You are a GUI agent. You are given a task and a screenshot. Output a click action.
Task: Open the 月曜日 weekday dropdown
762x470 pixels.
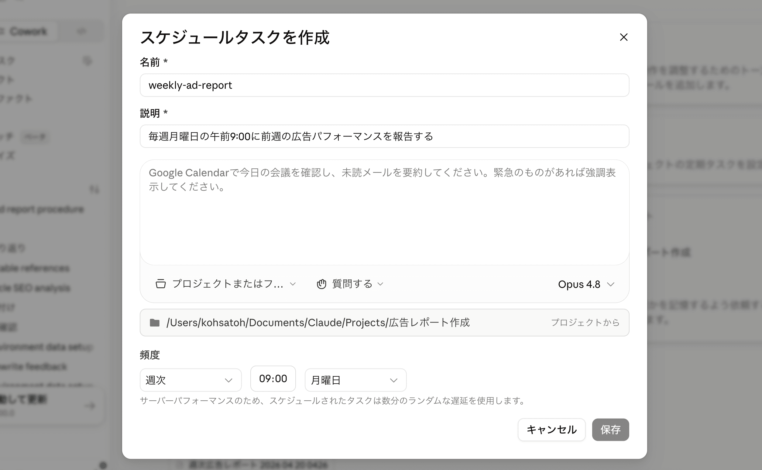click(356, 380)
